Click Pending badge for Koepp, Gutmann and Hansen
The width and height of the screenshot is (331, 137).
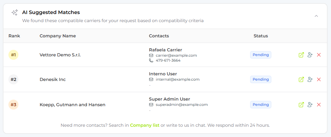pos(260,105)
